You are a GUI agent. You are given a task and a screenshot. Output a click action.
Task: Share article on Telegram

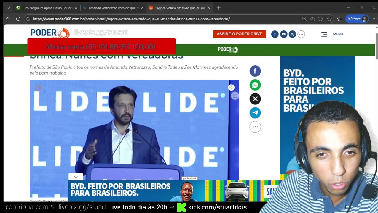click(x=255, y=113)
